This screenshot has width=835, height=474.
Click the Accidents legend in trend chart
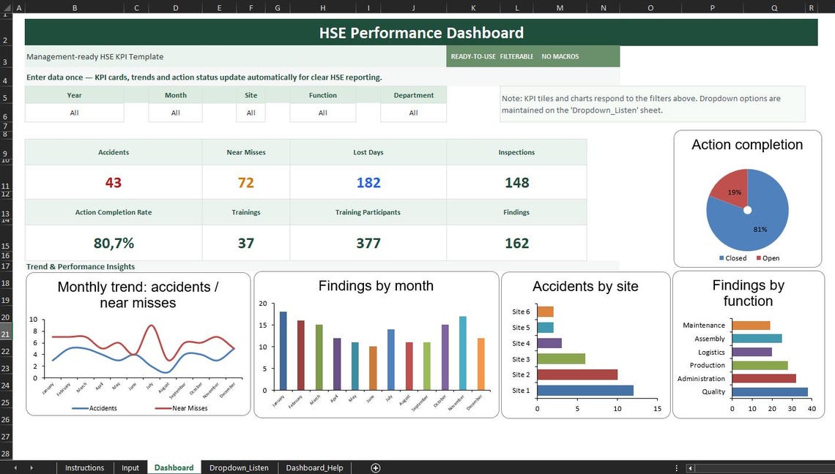tap(94, 408)
